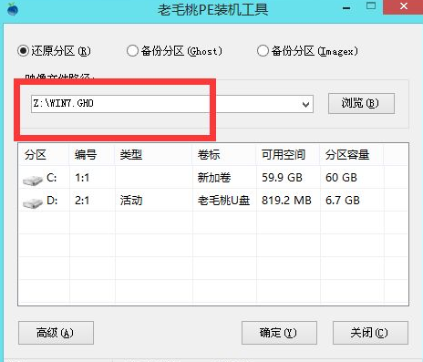Select the 还原分区 (R) radio button
The image size is (423, 362).
pos(23,51)
